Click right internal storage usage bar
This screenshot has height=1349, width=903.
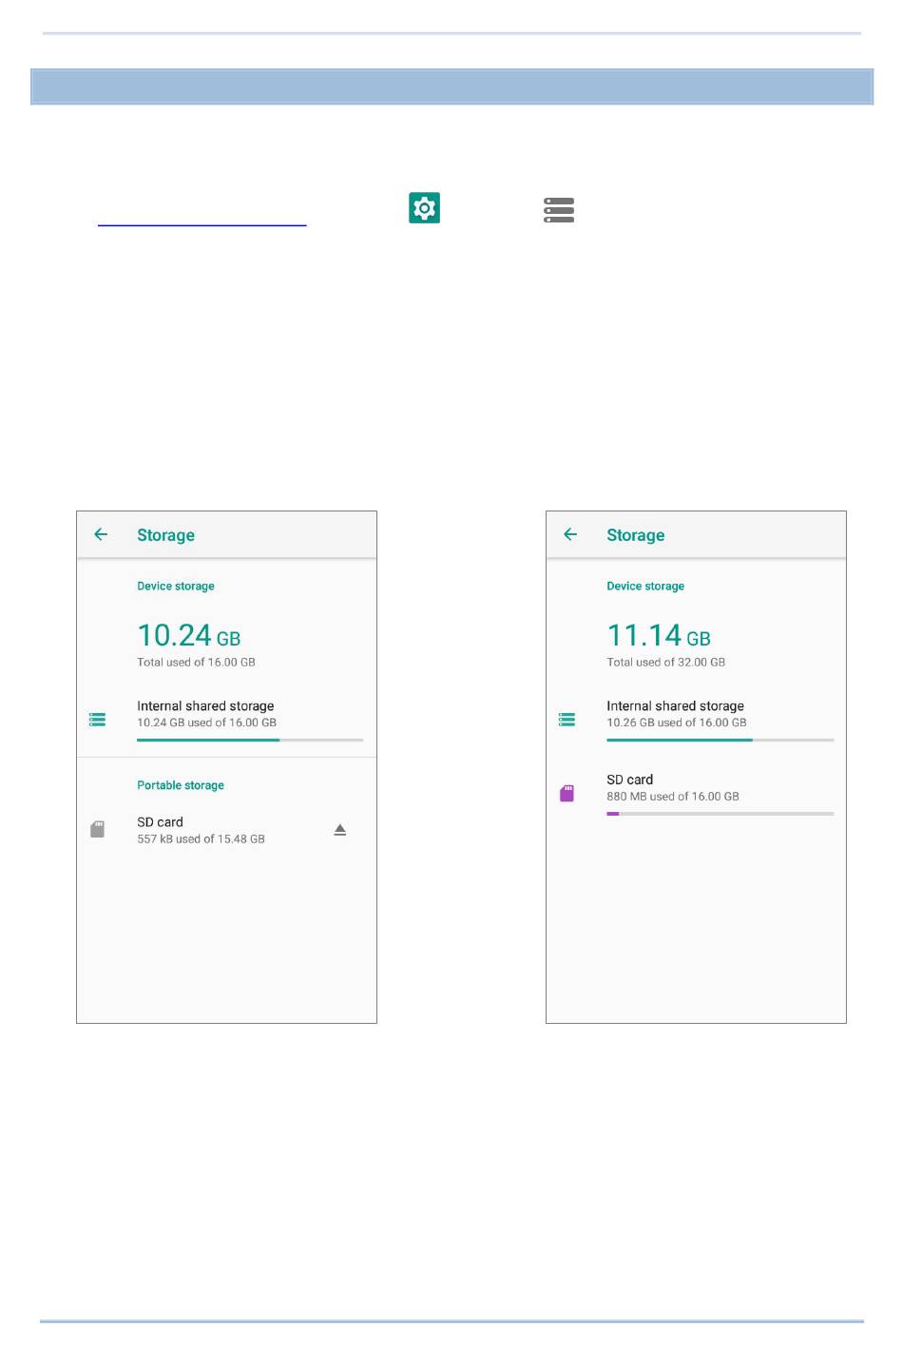point(720,740)
